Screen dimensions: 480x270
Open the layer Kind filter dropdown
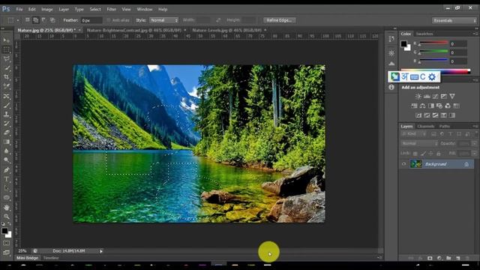point(413,133)
